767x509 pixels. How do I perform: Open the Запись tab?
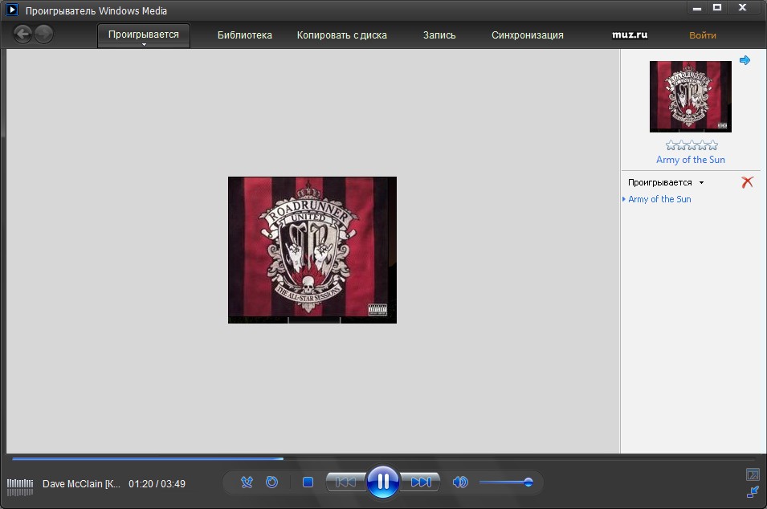click(439, 35)
